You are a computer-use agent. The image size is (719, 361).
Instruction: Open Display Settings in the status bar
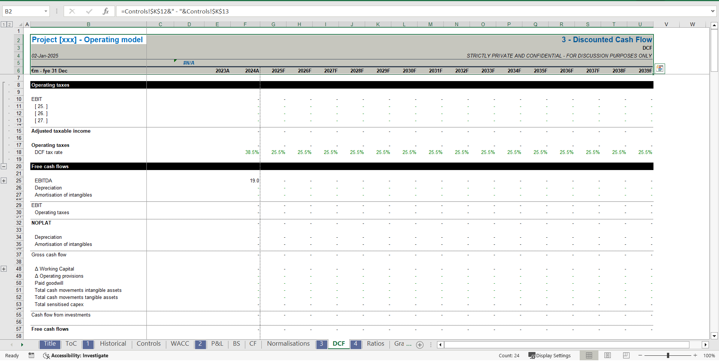point(549,355)
